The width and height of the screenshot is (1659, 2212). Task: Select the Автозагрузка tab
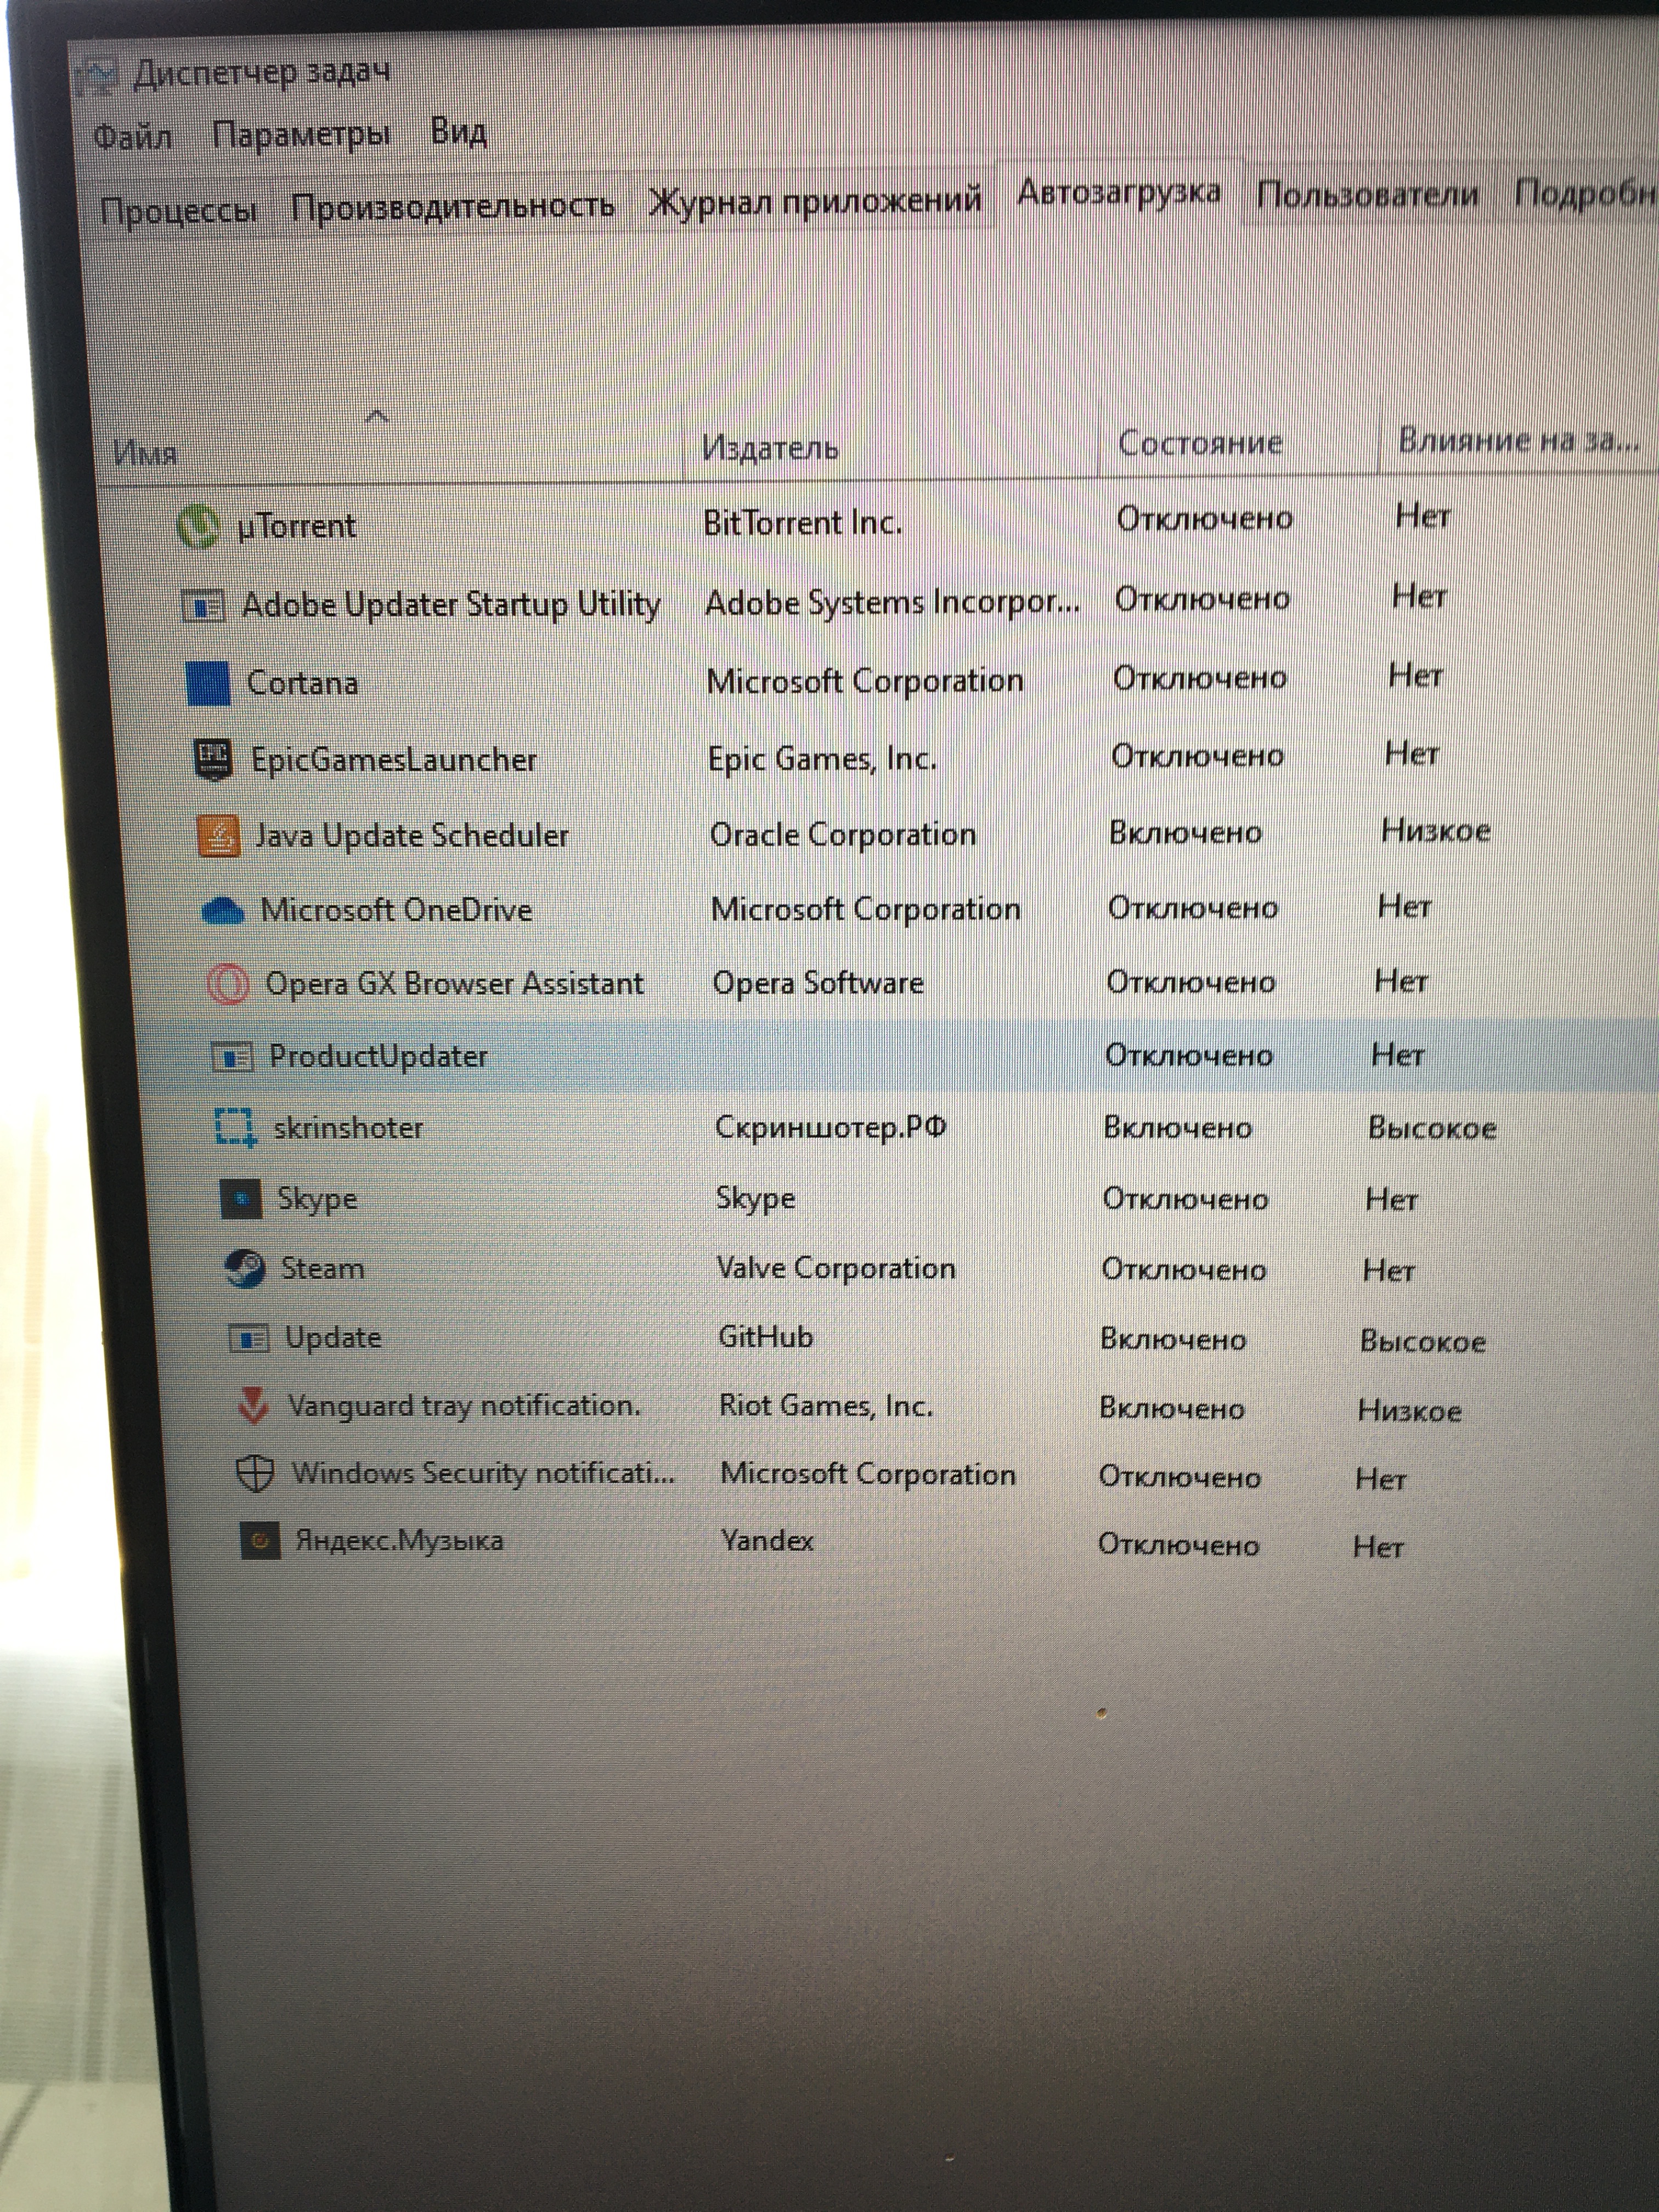1119,192
